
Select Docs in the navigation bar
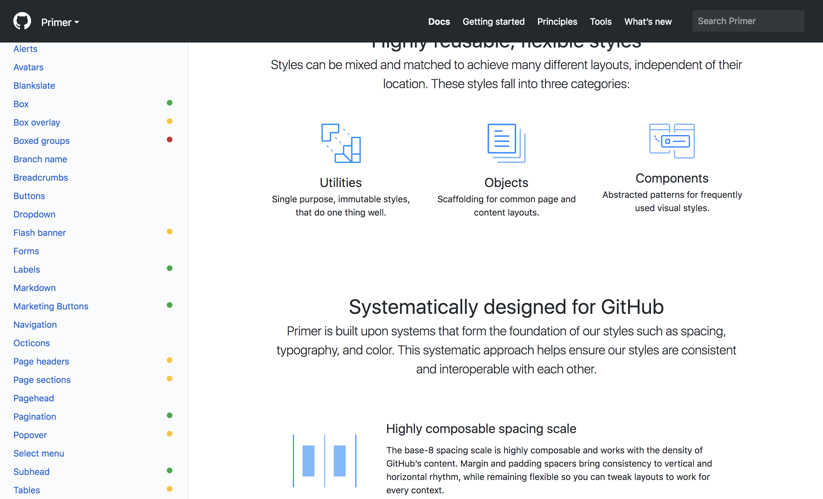point(439,21)
